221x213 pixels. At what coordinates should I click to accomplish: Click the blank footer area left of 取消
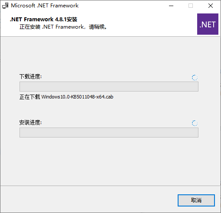[87, 200]
